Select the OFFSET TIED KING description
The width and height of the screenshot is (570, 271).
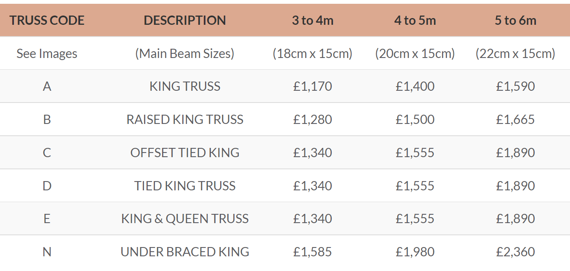pos(185,153)
